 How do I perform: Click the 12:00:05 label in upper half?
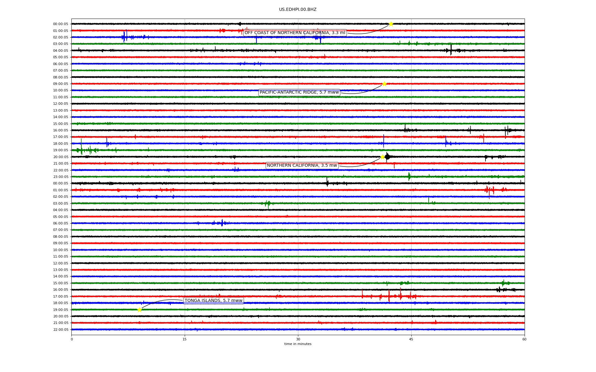[61, 104]
